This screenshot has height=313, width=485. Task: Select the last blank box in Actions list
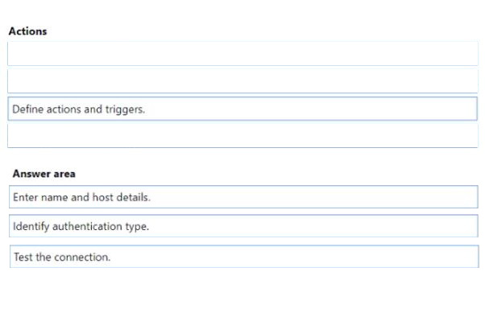coord(242,136)
